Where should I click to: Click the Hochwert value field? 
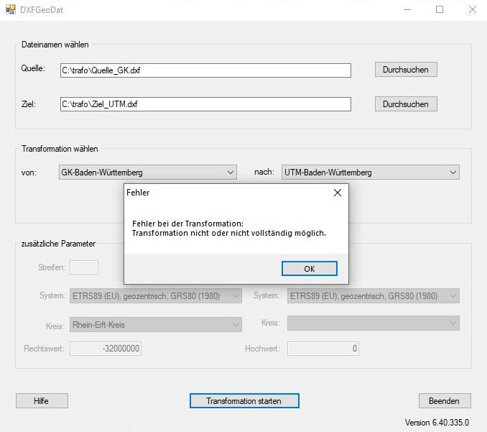[x=323, y=349]
